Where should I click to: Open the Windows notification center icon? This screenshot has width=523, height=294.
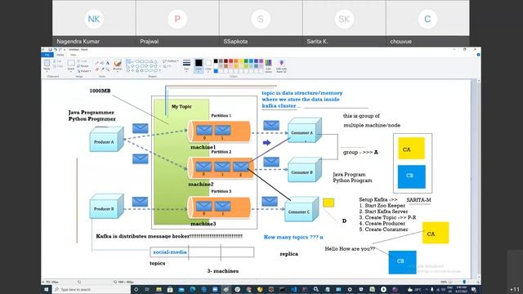[x=474, y=290]
